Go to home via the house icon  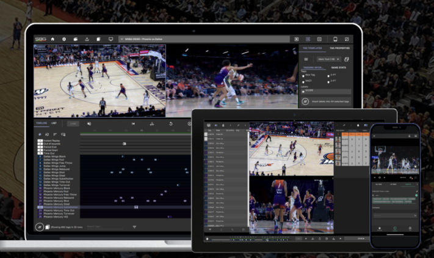52,39
